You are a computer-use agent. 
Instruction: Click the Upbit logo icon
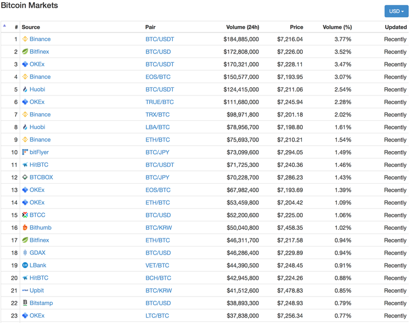click(x=25, y=290)
